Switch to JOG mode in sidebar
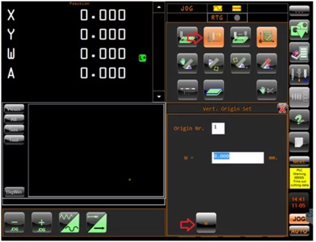Image resolution: width=316 pixels, height=242 pixels. tap(299, 219)
